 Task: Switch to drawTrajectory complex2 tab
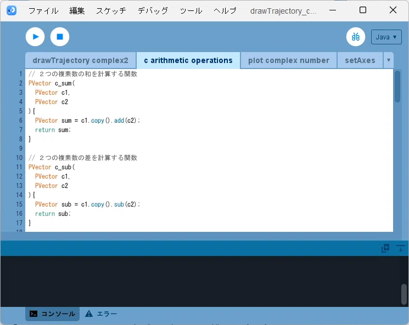(81, 60)
